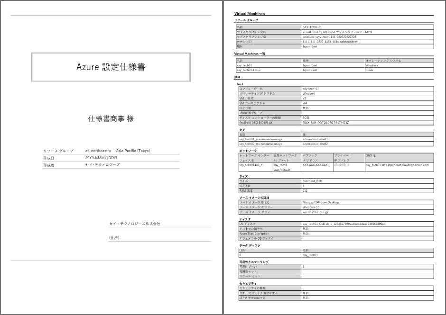Select the architecture value 'x64'
Image resolution: width=446 pixels, height=315 pixels.
pos(305,103)
